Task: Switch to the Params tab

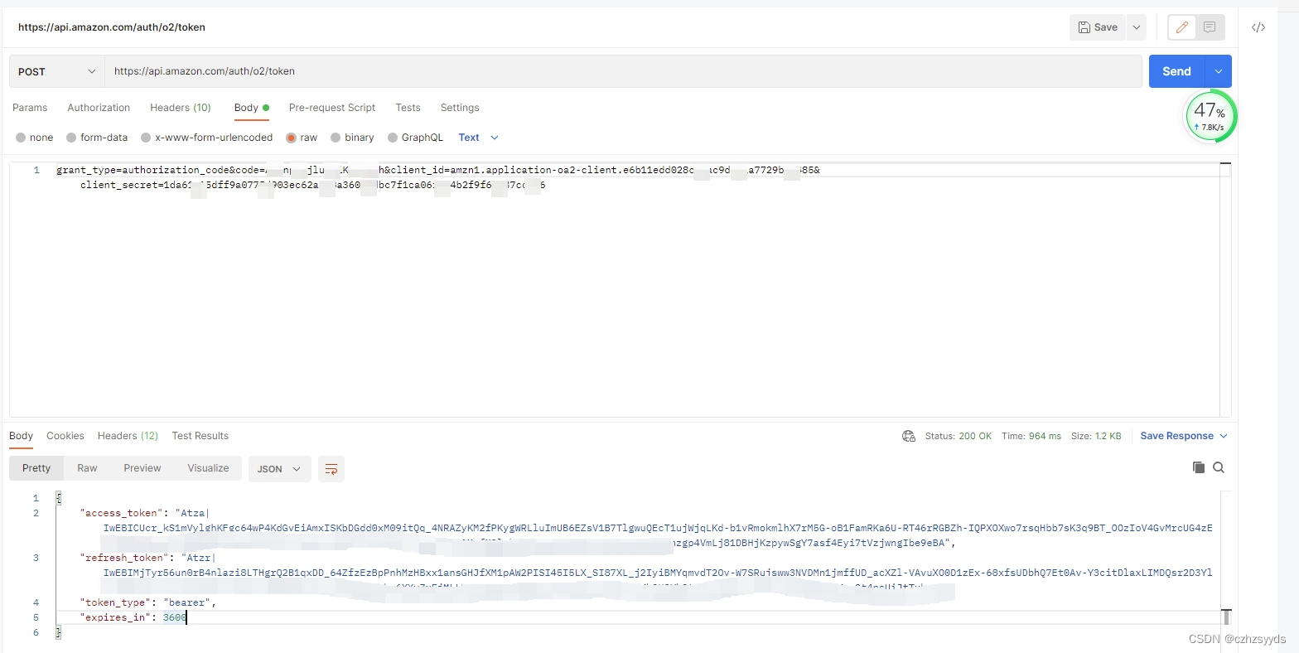Action: 30,108
